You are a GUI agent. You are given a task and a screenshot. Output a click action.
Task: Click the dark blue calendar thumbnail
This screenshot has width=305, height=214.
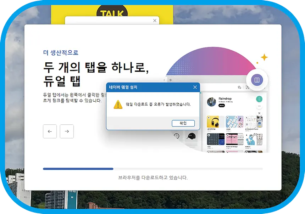pyautogui.click(x=216, y=139)
